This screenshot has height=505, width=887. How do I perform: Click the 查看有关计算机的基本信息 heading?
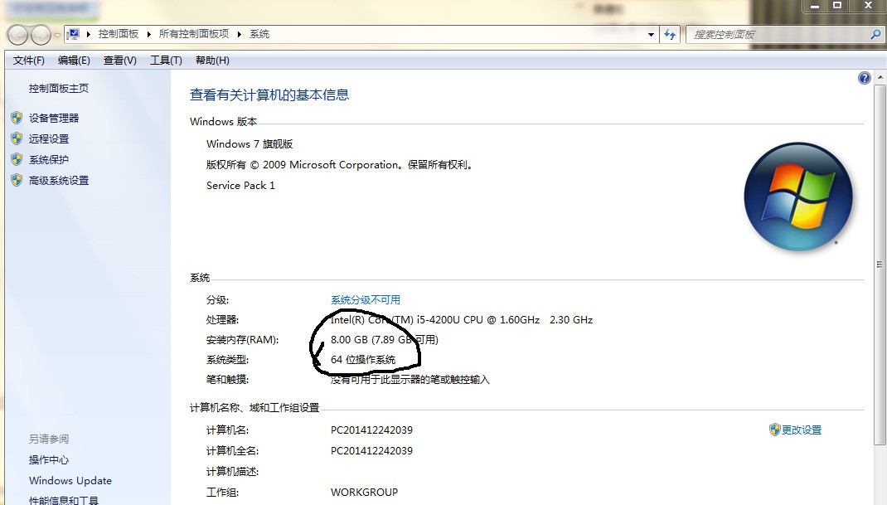(x=269, y=95)
